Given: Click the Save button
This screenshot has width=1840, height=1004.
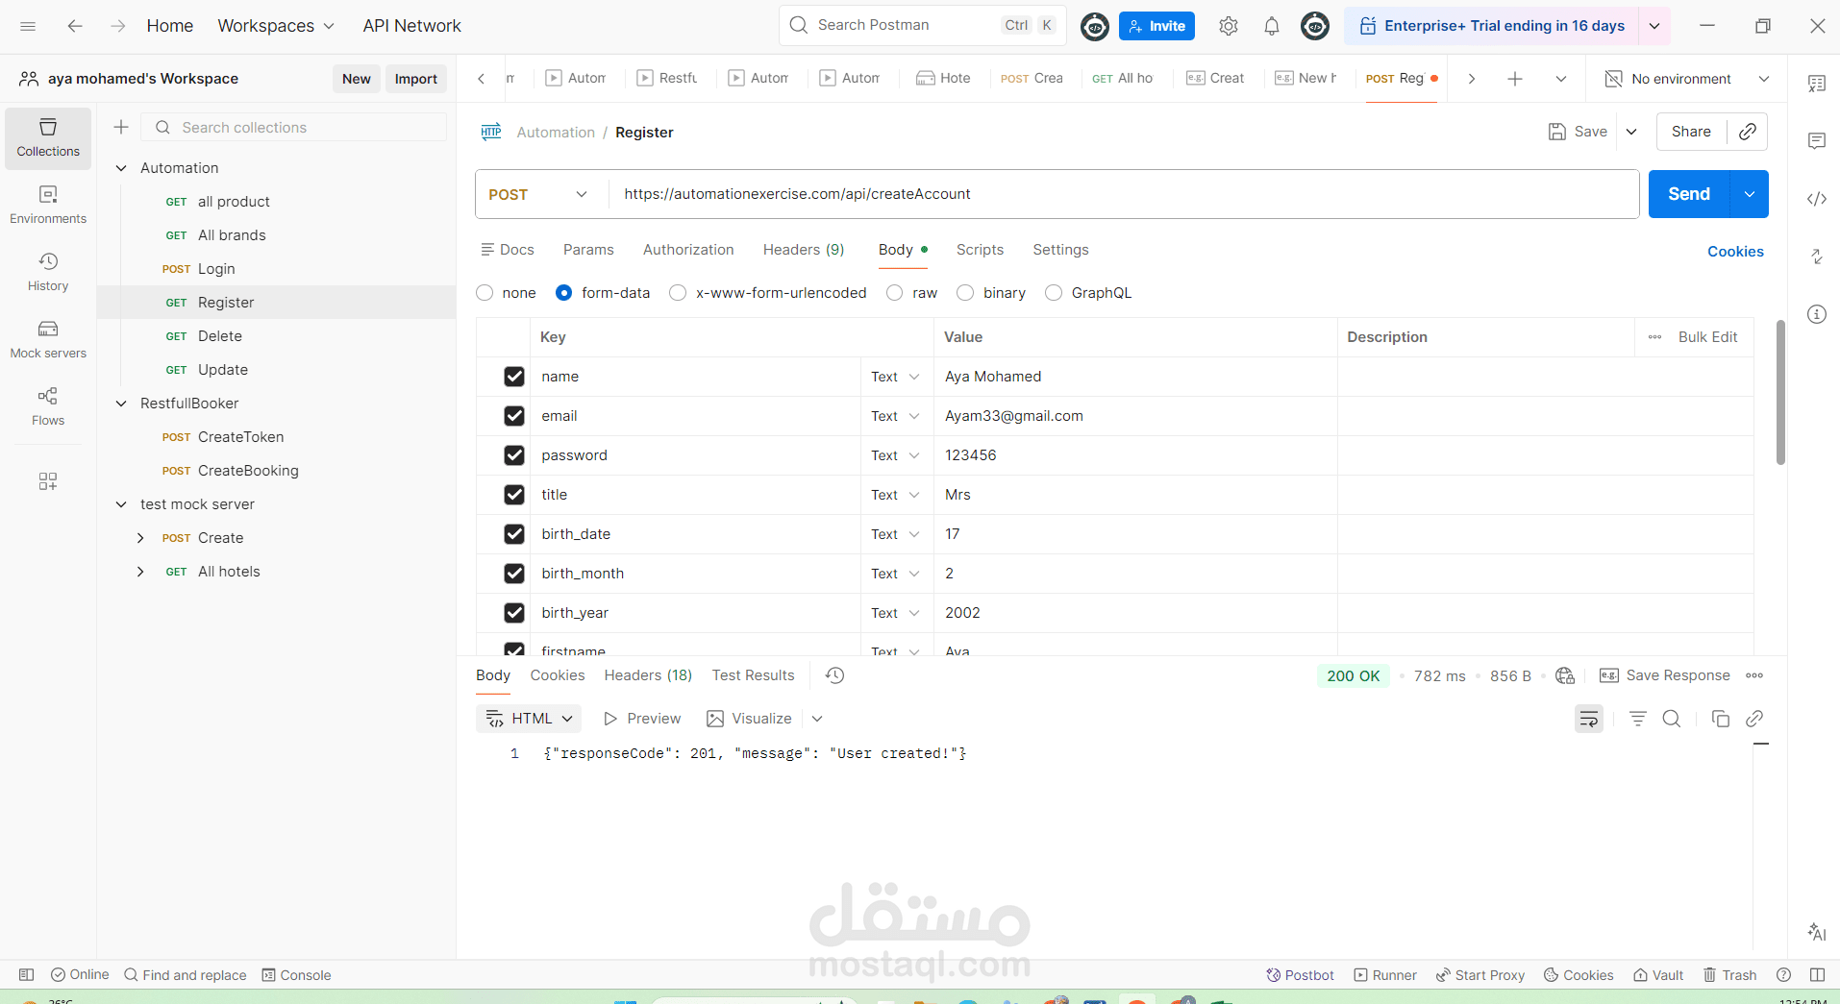Looking at the screenshot, I should pos(1578,132).
